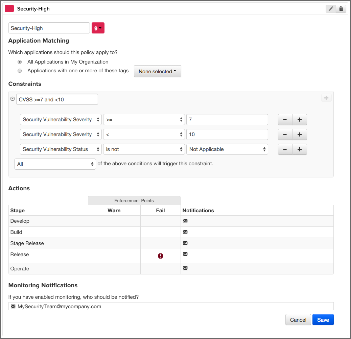The image size is (351, 339).
Task: Open the None selected tags dropdown
Action: (157, 71)
